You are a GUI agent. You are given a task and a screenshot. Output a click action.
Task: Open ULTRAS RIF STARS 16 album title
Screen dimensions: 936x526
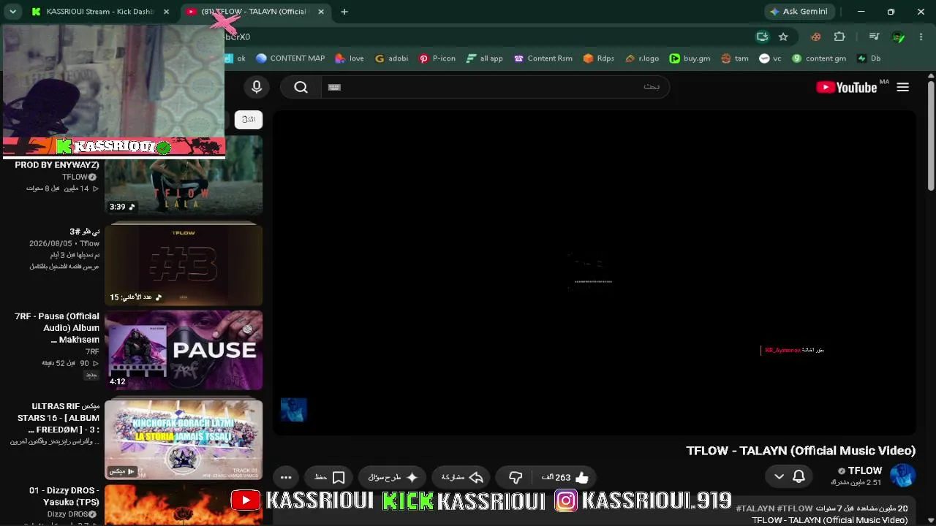click(x=57, y=418)
